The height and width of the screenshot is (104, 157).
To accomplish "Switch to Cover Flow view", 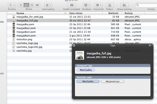I will [37, 5].
